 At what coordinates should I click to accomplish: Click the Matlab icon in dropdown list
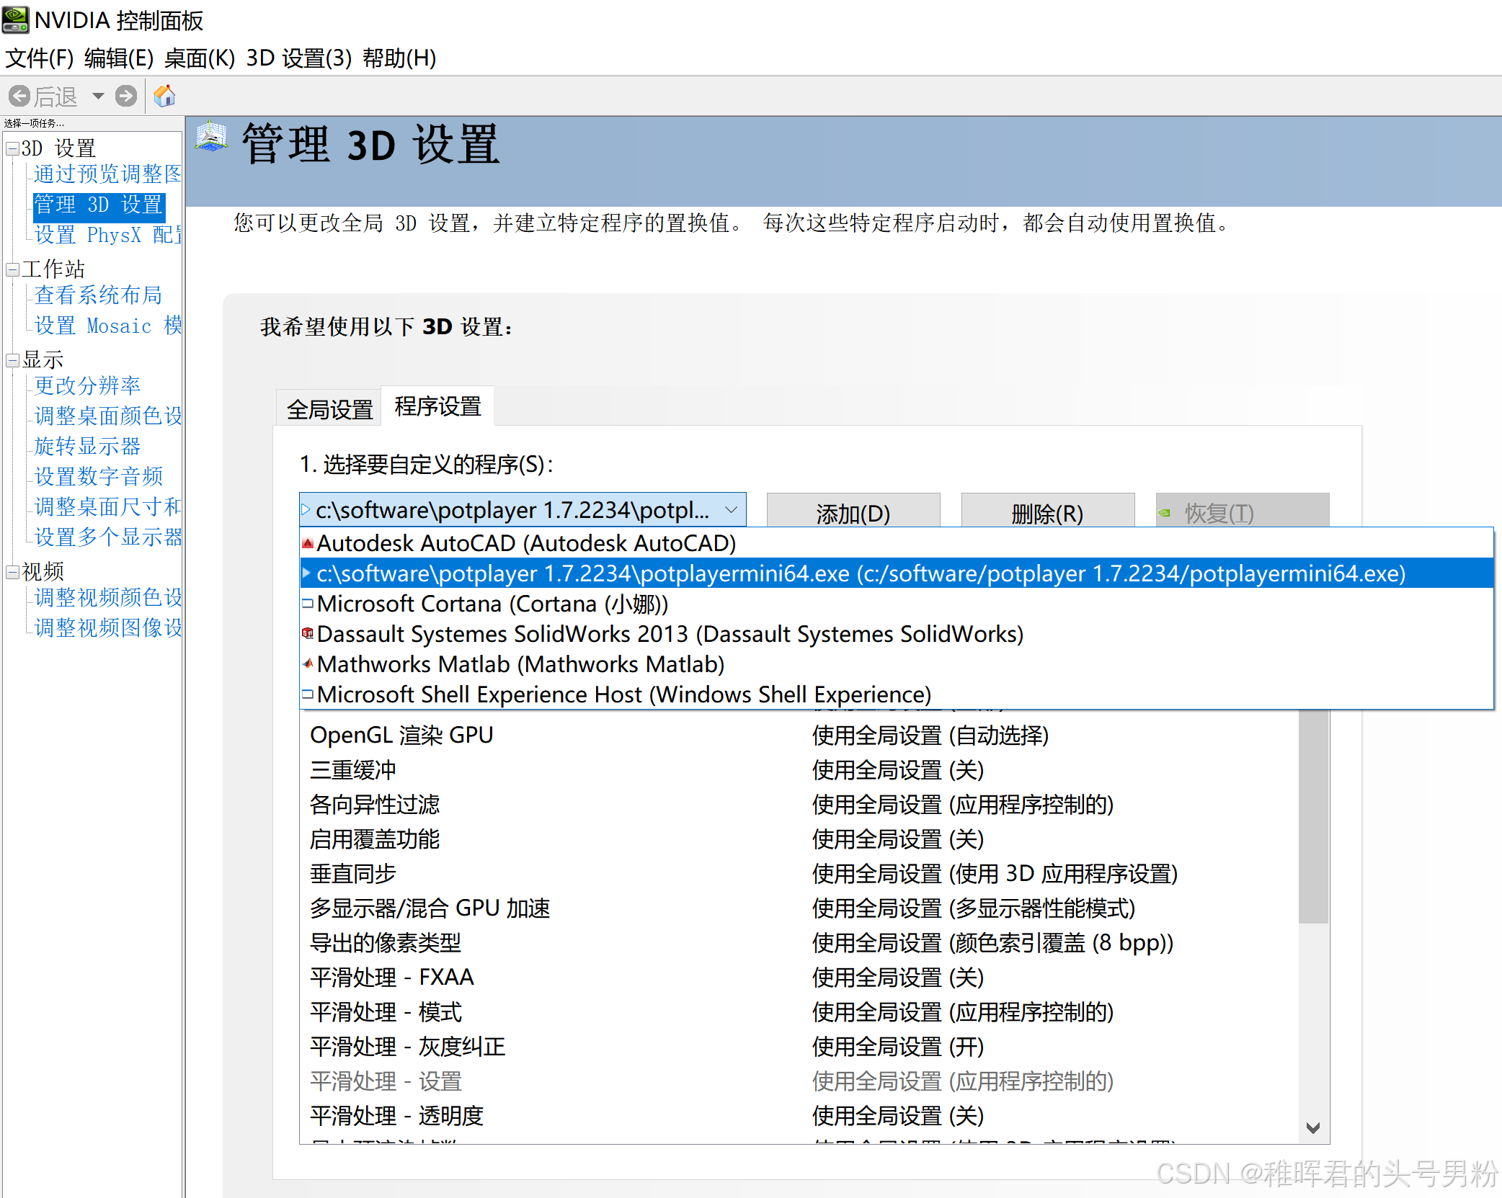click(x=308, y=664)
